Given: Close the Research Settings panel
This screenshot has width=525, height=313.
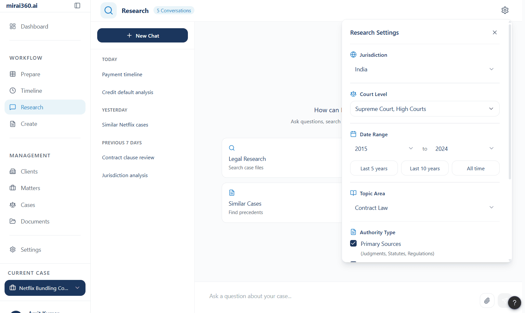Looking at the screenshot, I should point(494,32).
